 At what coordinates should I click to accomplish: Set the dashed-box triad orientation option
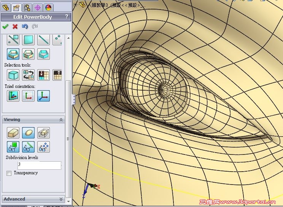point(28,96)
